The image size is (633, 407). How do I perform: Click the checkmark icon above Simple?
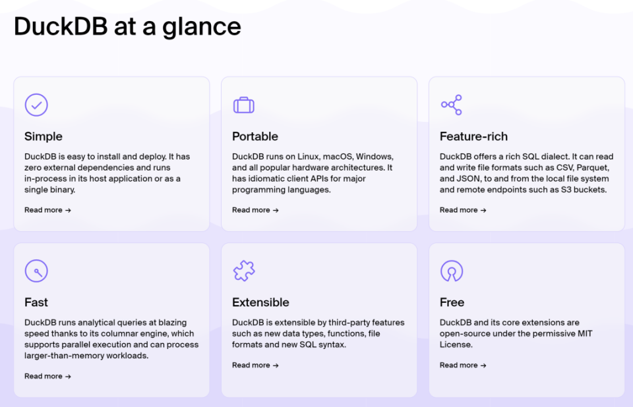(36, 105)
